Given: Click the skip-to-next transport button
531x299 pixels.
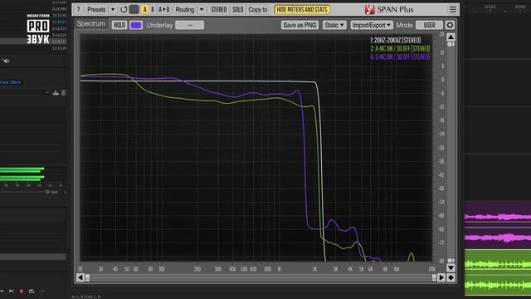Looking at the screenshot, I should [x=11, y=291].
